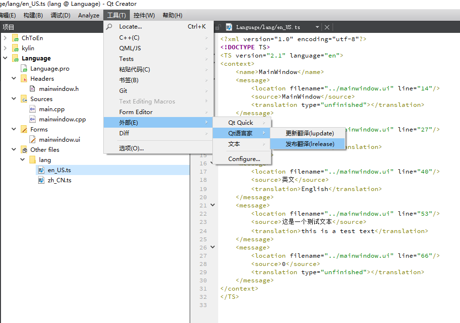Select Language.pro in the project tree
Screen dimensions: 460x323
(50, 69)
